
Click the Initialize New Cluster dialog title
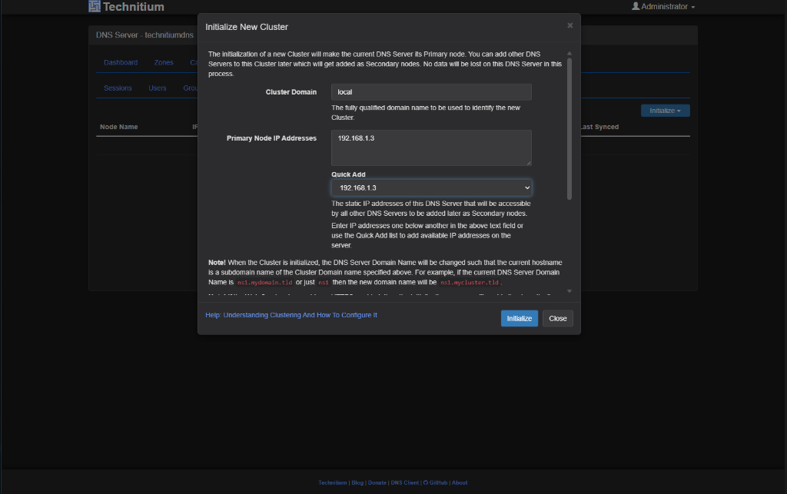247,27
